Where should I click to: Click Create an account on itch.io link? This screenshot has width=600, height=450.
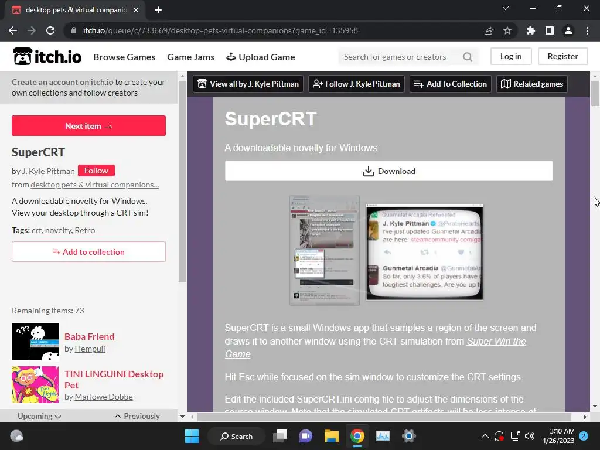tap(62, 82)
